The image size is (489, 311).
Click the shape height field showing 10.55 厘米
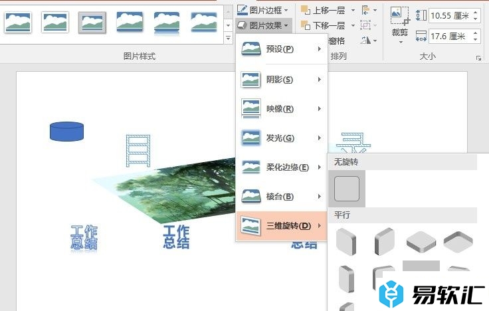(x=450, y=15)
